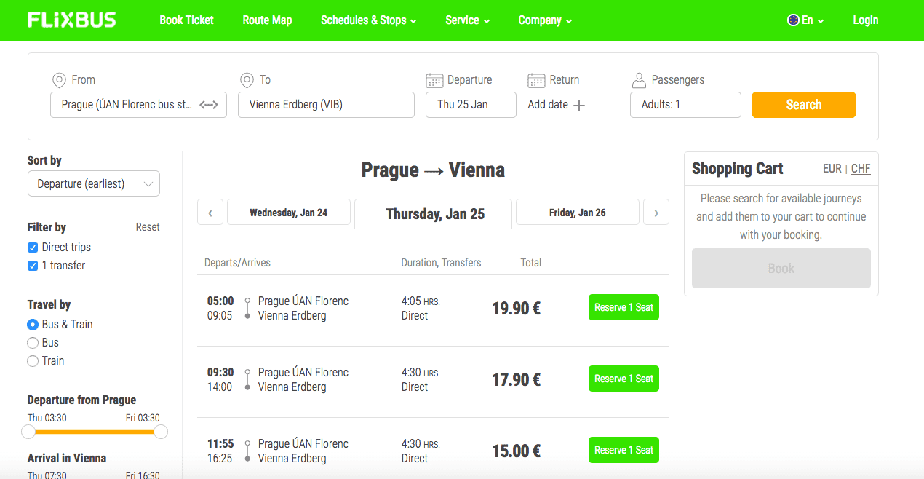Click the Passengers person icon
Image resolution: width=924 pixels, height=479 pixels.
click(639, 80)
